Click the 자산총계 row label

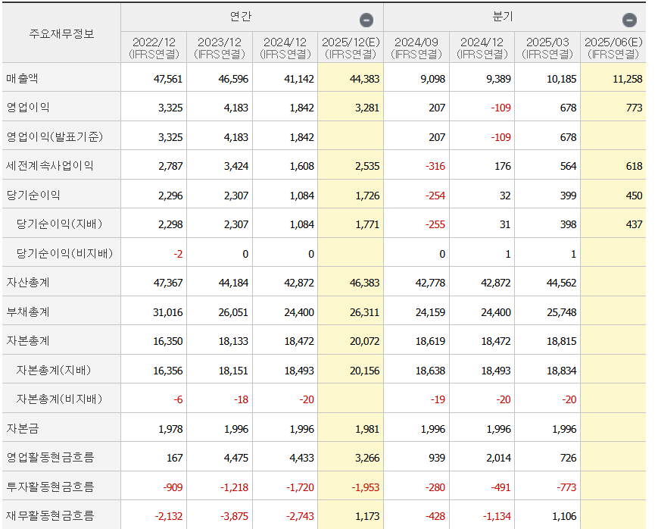(28, 283)
